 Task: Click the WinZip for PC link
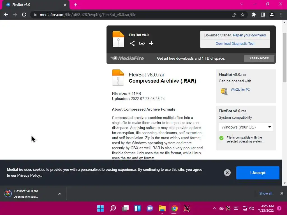[x=240, y=90]
